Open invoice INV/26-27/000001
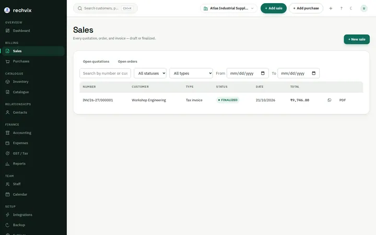 click(x=98, y=100)
